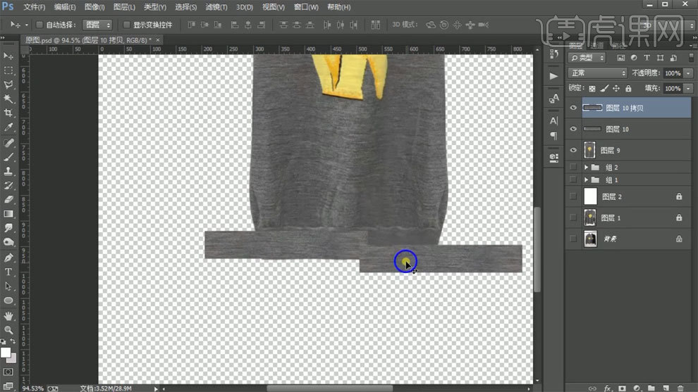Select the Ellipse shape tool
698x392 pixels.
(x=8, y=301)
